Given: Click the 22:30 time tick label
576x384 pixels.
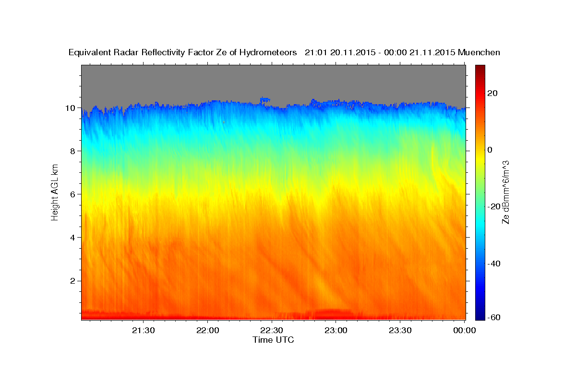Looking at the screenshot, I should click(272, 331).
